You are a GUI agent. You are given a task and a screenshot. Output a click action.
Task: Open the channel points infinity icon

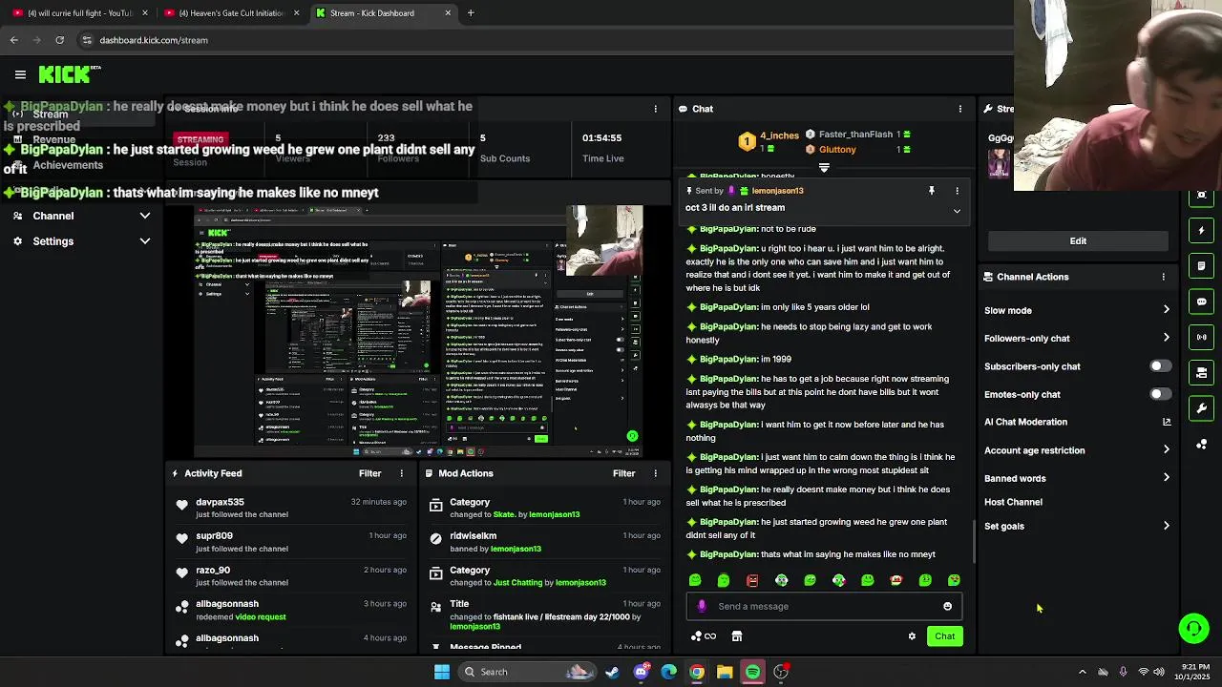coord(704,636)
